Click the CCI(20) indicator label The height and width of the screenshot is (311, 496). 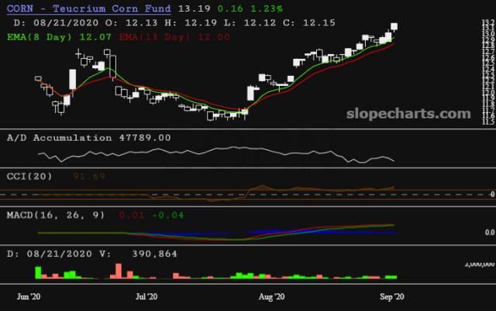pyautogui.click(x=29, y=176)
